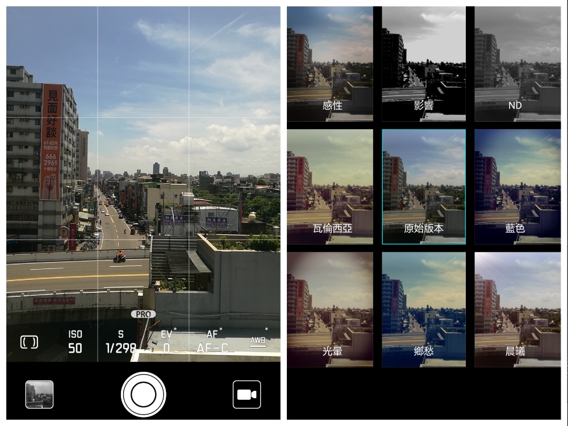Select the 影響 black-and-white filter
The image size is (568, 426).
[x=424, y=64]
